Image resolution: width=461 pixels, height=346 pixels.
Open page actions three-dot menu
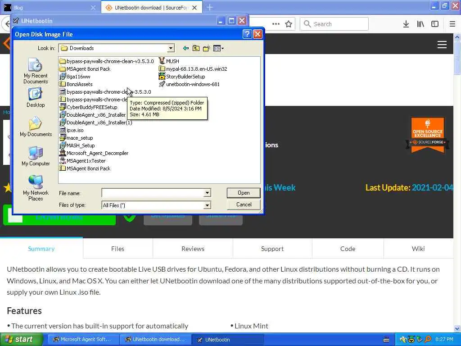[x=276, y=24]
